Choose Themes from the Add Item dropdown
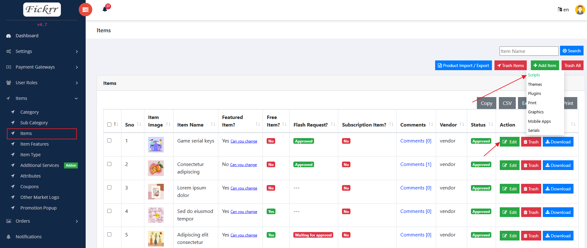Image resolution: width=587 pixels, height=248 pixels. coord(535,85)
